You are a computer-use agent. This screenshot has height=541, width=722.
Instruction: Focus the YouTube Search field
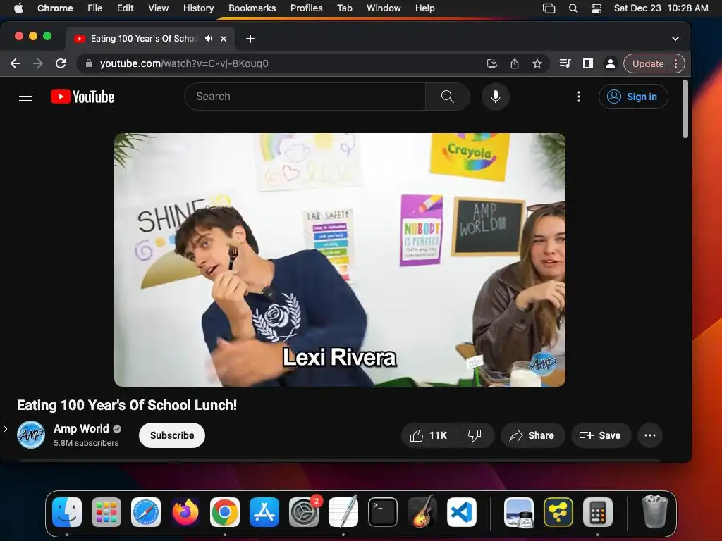(305, 96)
